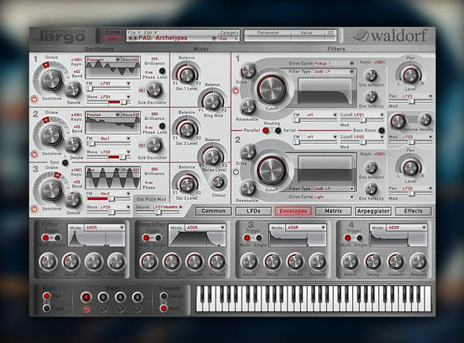The image size is (464, 343).
Task: Open Amplifier envelope Mode ADSR dropdown
Action: pos(205,227)
